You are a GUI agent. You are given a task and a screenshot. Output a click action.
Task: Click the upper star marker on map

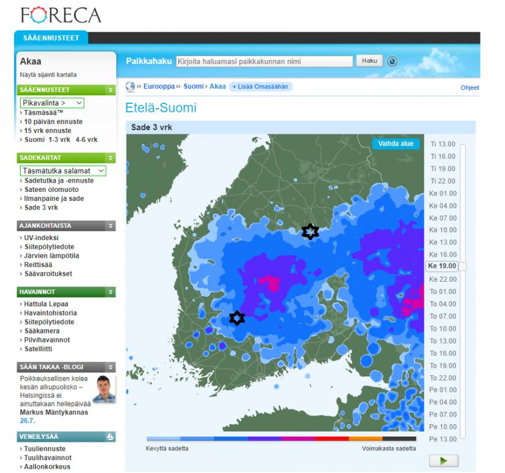[x=311, y=232]
